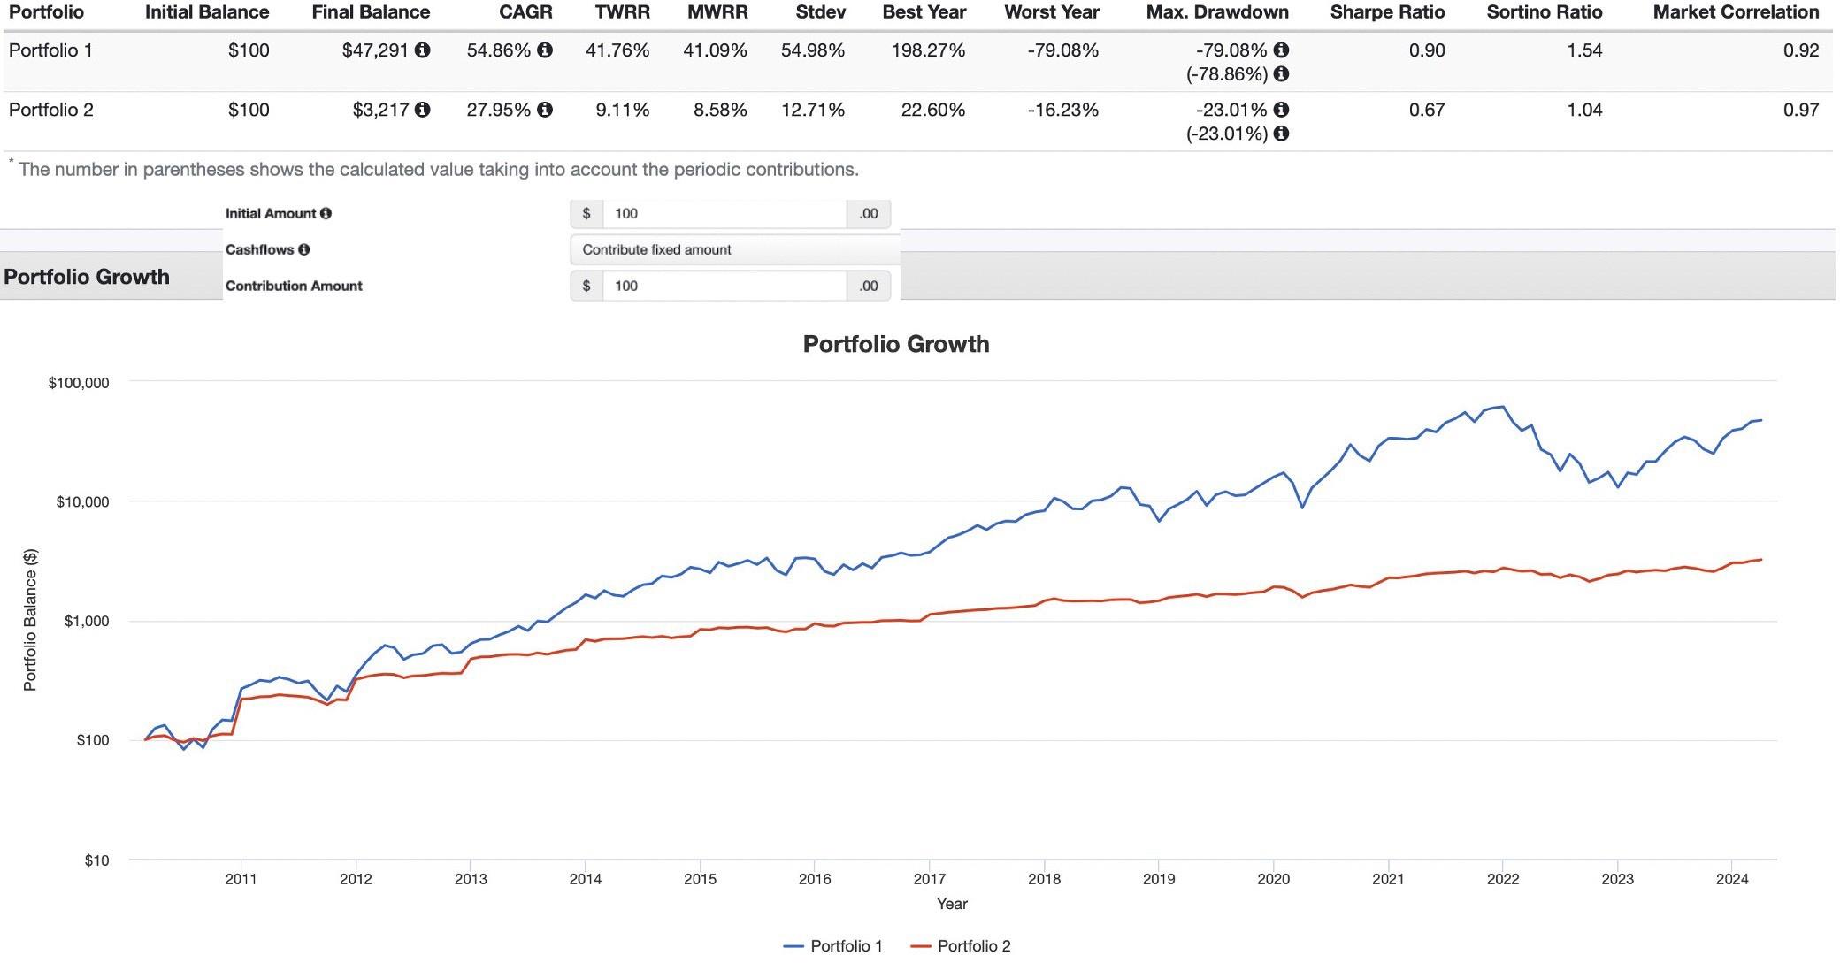This screenshot has width=1840, height=971.
Task: Click the Initial Amount input field
Action: pyautogui.click(x=724, y=213)
